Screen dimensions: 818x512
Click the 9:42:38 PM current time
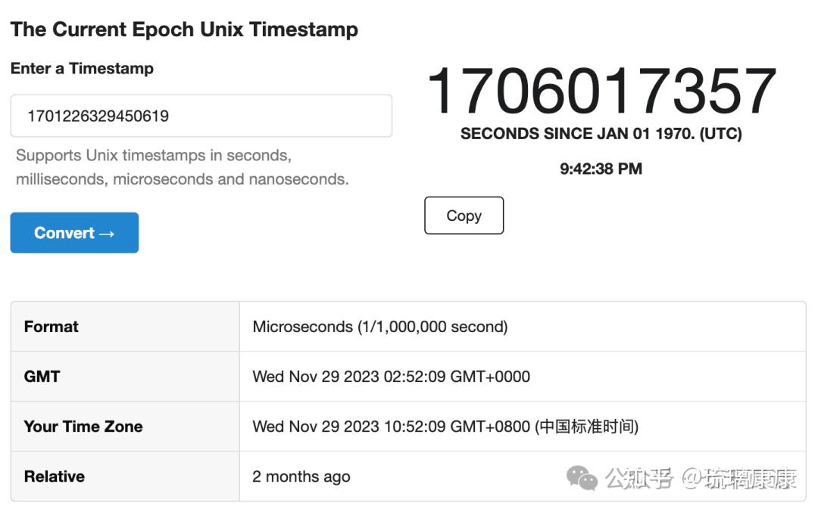(x=601, y=169)
